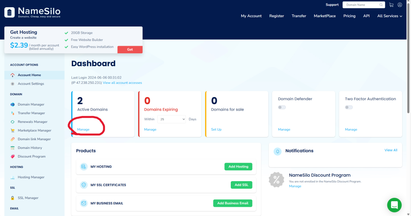Click the search magnifier in Domain Name box
The image size is (411, 216).
point(381,5)
